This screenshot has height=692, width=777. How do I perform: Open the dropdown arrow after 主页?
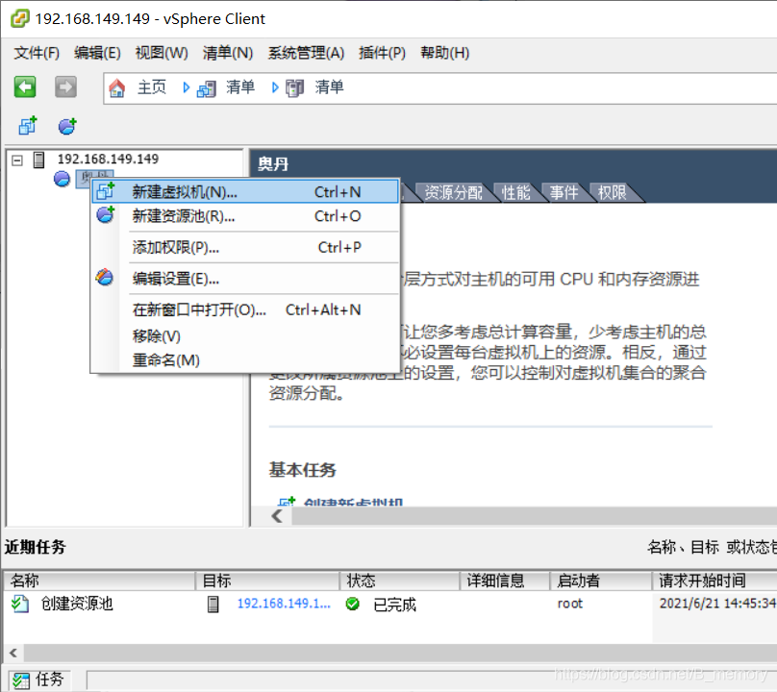point(186,87)
